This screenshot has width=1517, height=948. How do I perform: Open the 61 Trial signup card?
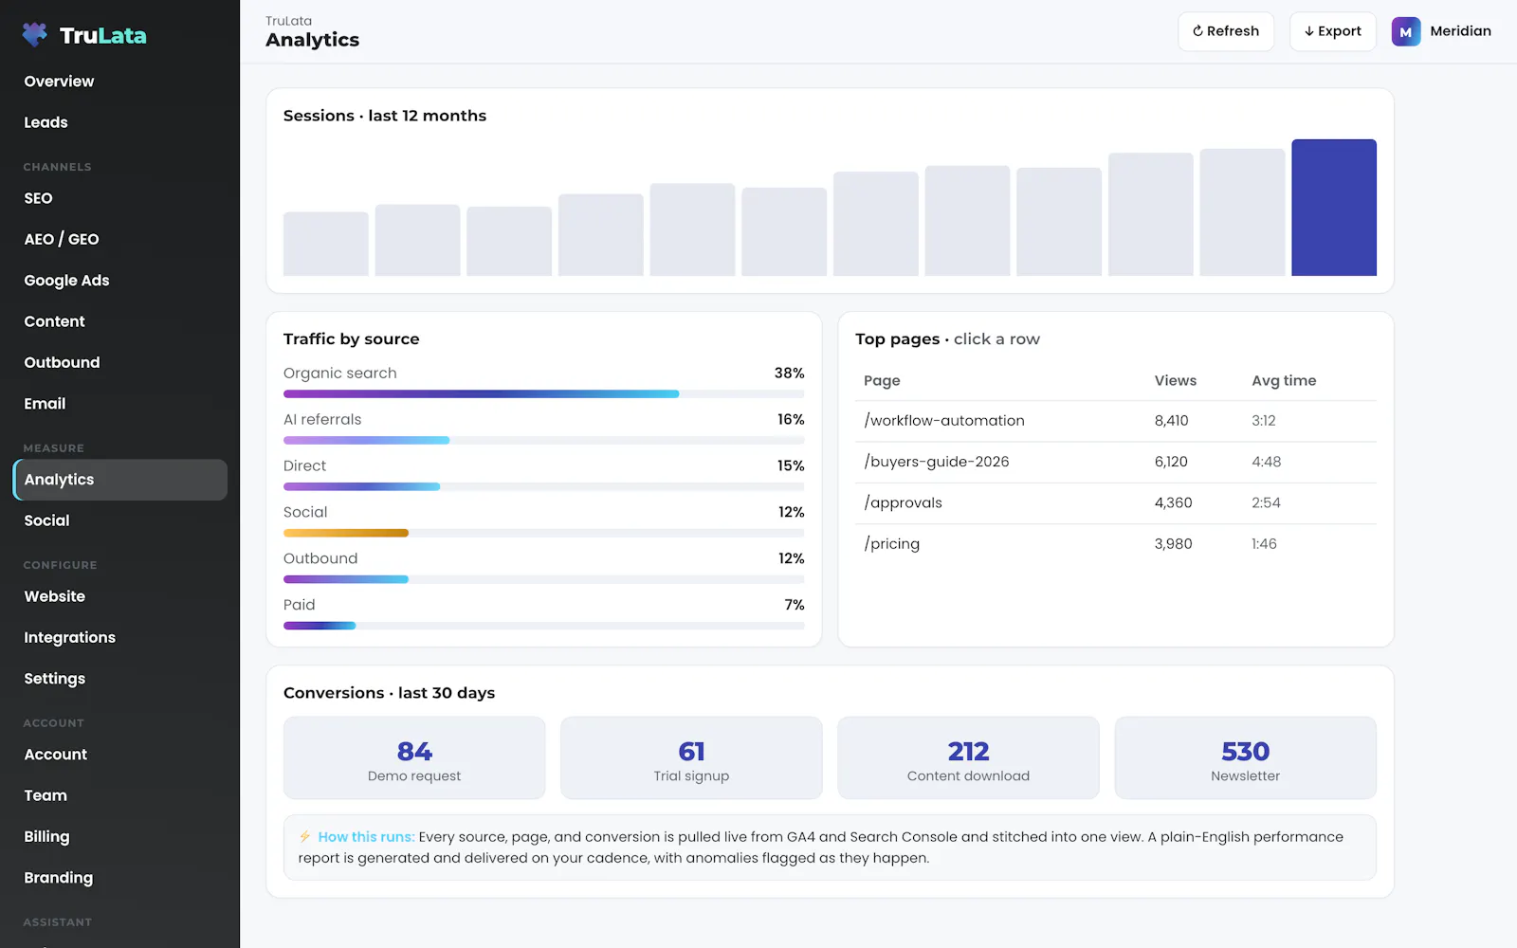(691, 757)
